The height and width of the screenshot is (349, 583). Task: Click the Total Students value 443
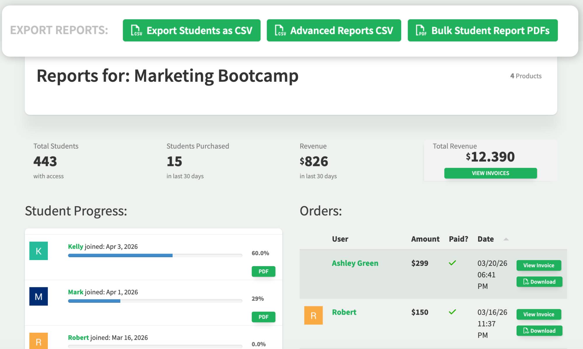pos(45,161)
